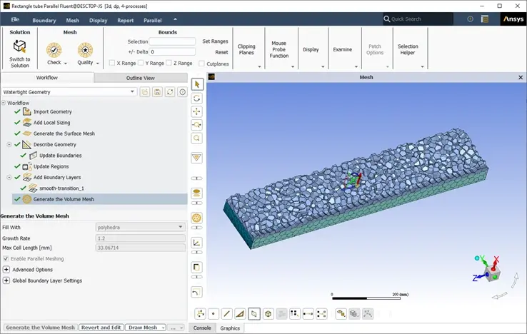Click the round mesh display icon
The height and width of the screenshot is (334, 527).
pos(197,218)
